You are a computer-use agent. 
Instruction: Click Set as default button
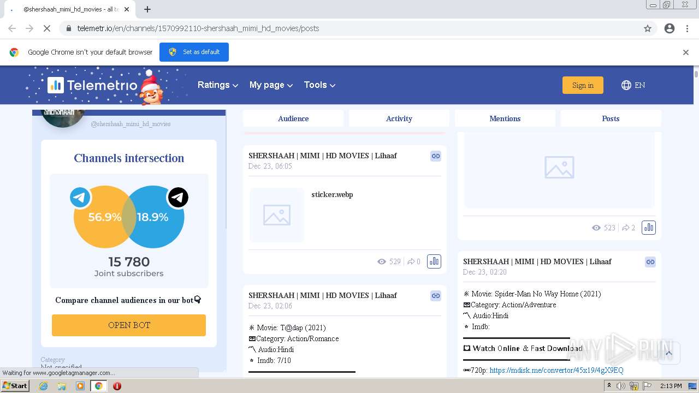tap(194, 52)
